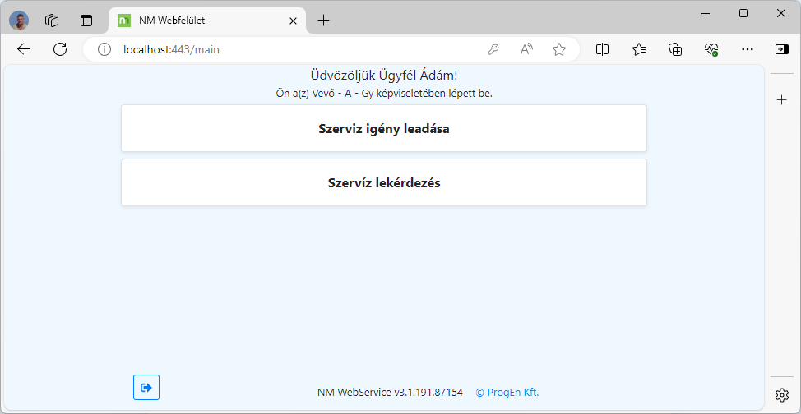Open Szerviz igény leadása

[383, 129]
